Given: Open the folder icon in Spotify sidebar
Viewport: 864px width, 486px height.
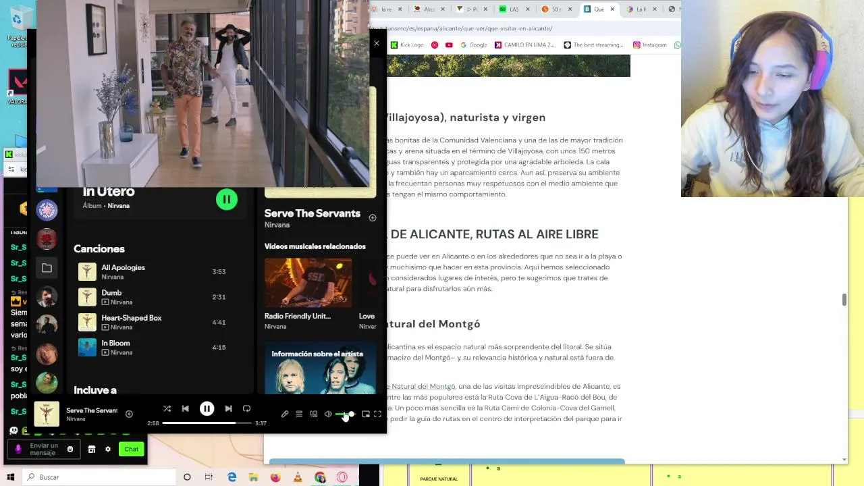Looking at the screenshot, I should [47, 268].
